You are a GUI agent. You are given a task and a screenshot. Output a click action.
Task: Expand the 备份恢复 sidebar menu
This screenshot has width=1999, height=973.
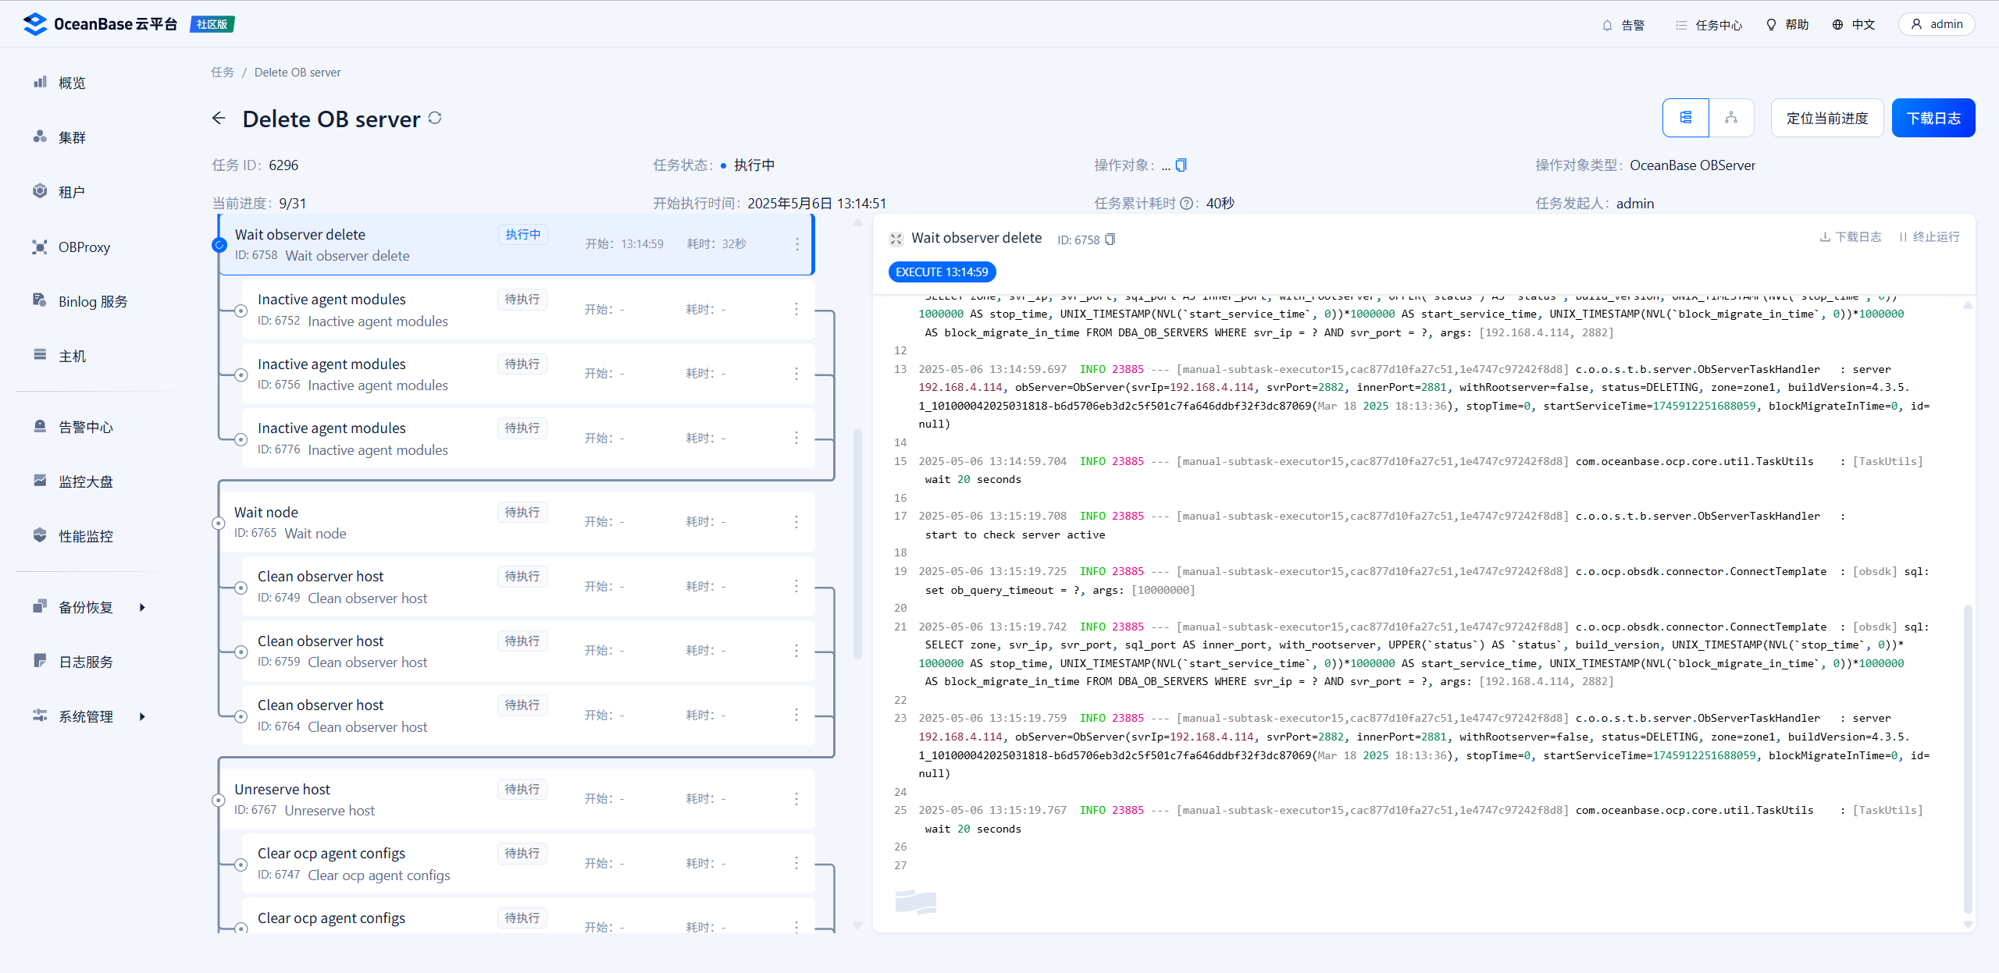click(142, 607)
